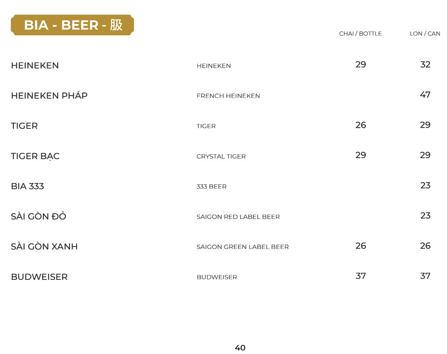This screenshot has height=354, width=447.
Task: Click the 333 Beer English label
Action: coord(212,187)
